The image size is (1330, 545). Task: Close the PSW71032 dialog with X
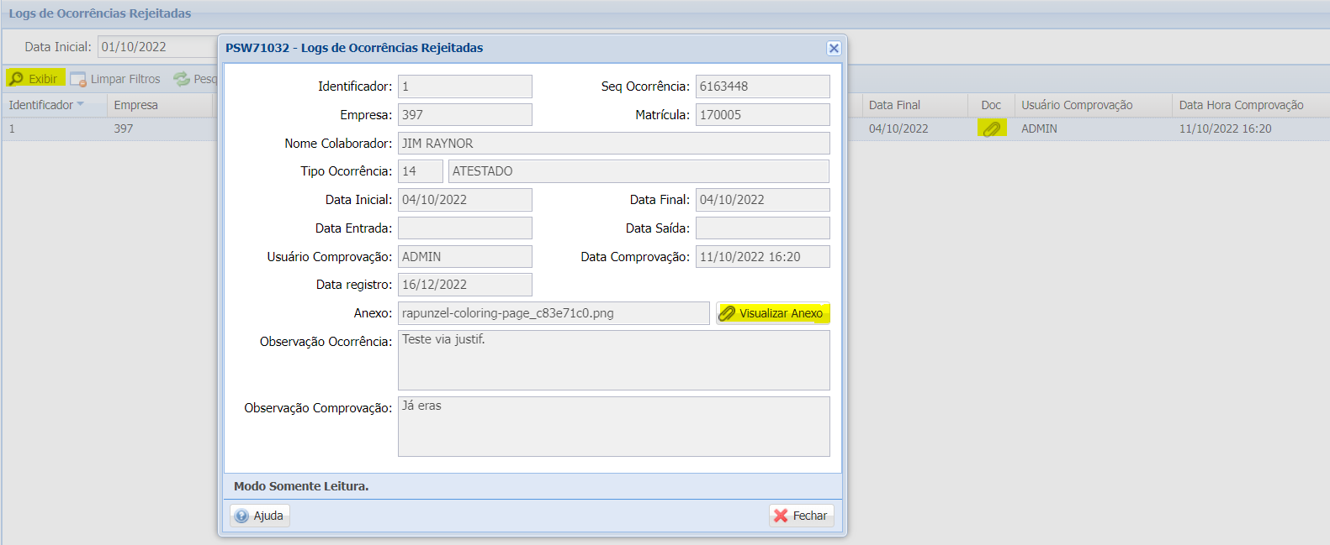pos(834,48)
